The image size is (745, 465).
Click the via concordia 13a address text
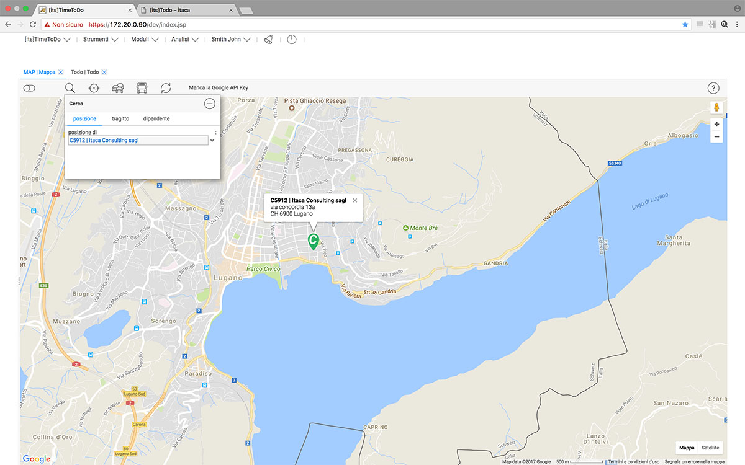pyautogui.click(x=293, y=207)
